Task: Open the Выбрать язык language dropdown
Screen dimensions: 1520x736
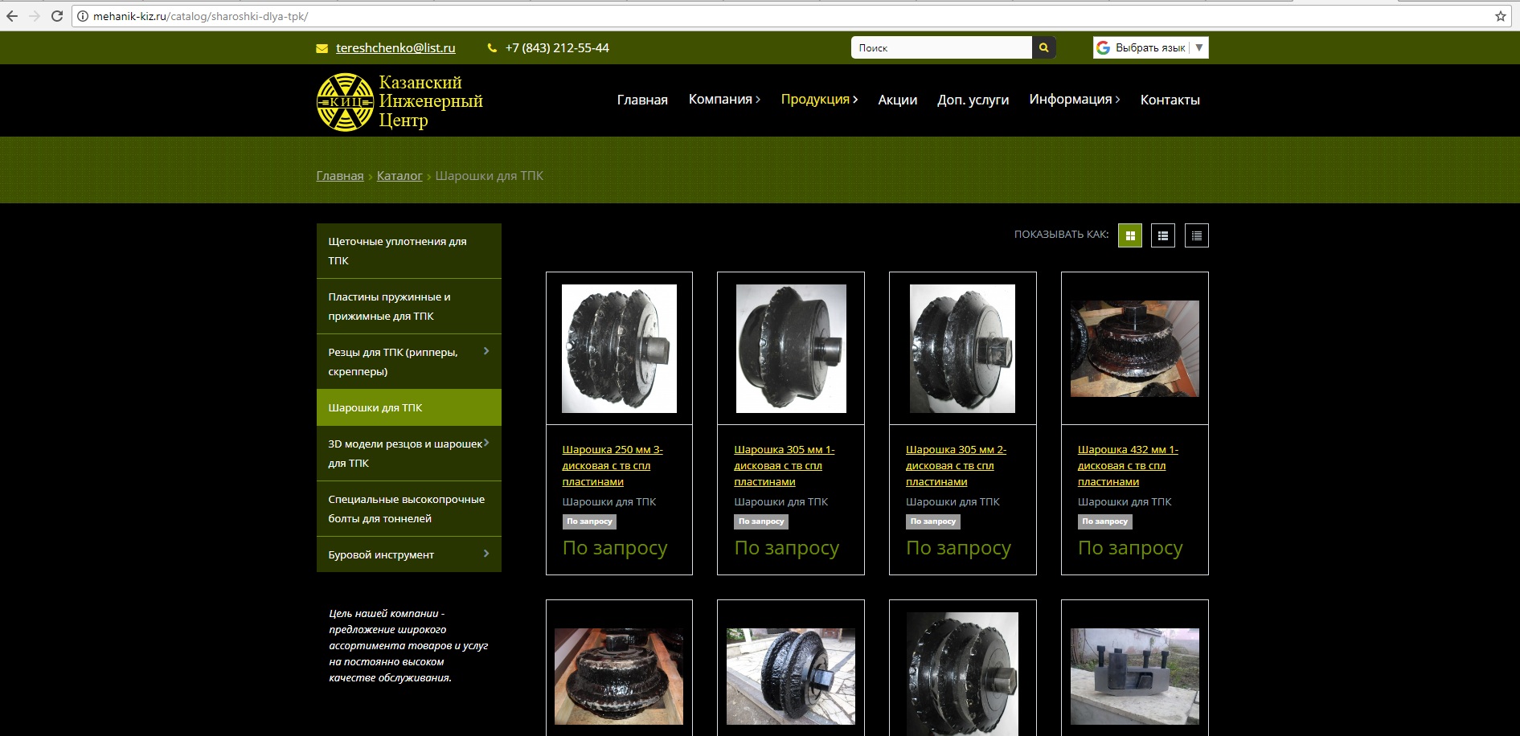Action: (1150, 47)
